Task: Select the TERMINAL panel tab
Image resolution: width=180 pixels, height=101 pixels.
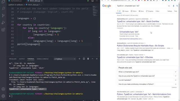Action: pos(31,59)
